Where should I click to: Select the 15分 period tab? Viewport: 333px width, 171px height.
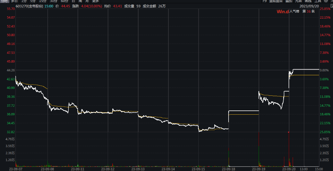click(43, 1)
